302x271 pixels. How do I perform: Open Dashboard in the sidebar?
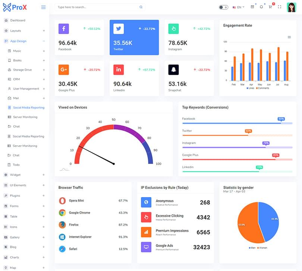(x=18, y=20)
